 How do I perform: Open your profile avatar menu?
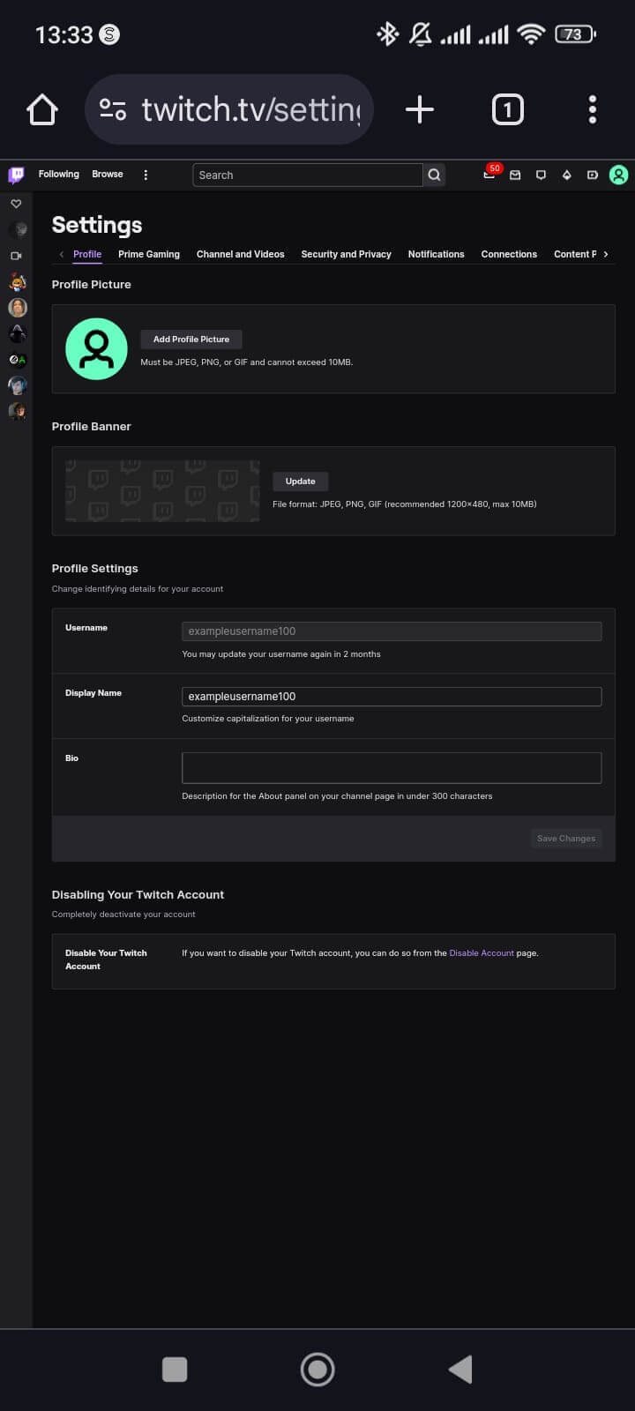click(x=618, y=175)
